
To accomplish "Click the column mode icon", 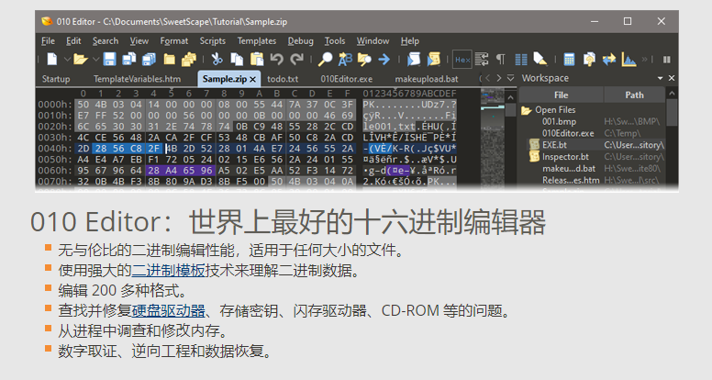I will click(521, 60).
